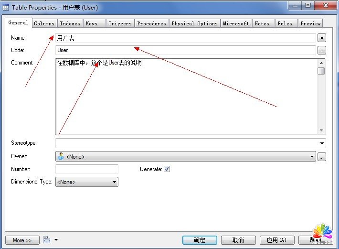The width and height of the screenshot is (339, 249).
Task: Click the 应用(A) apply button
Action: [276, 240]
